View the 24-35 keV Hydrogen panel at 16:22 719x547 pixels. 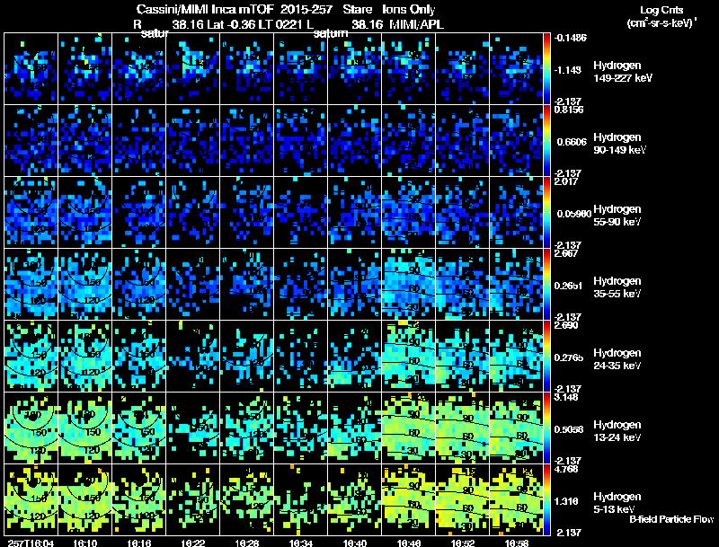(193, 357)
